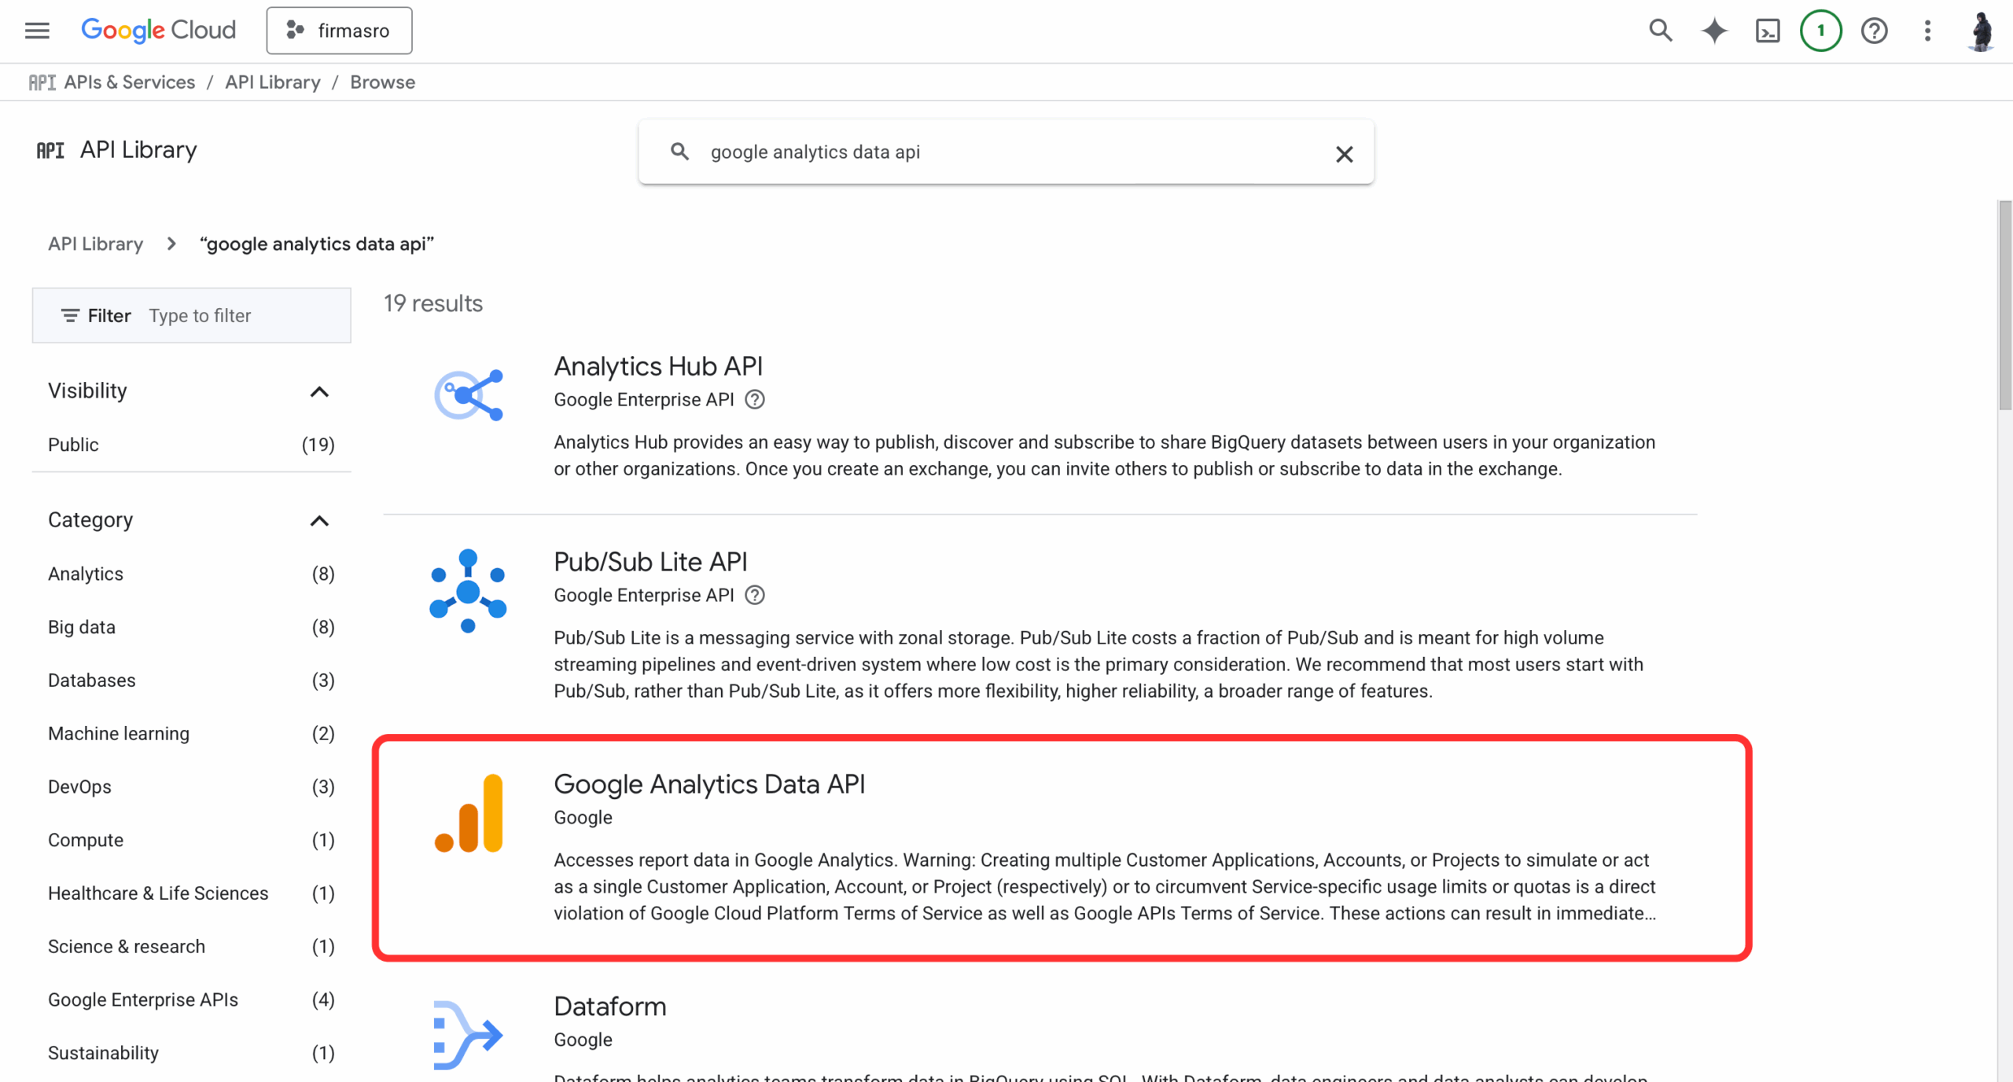Collapse the Visibility filter section
This screenshot has height=1082, width=2013.
(x=319, y=391)
